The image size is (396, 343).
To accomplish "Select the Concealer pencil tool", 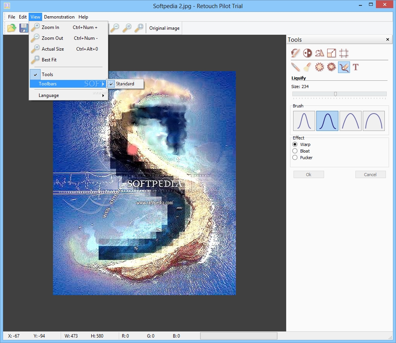I will (295, 67).
